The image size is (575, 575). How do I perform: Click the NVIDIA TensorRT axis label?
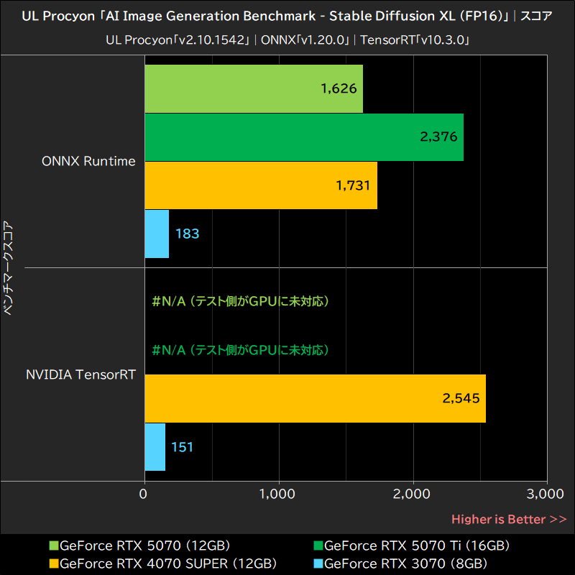click(80, 374)
